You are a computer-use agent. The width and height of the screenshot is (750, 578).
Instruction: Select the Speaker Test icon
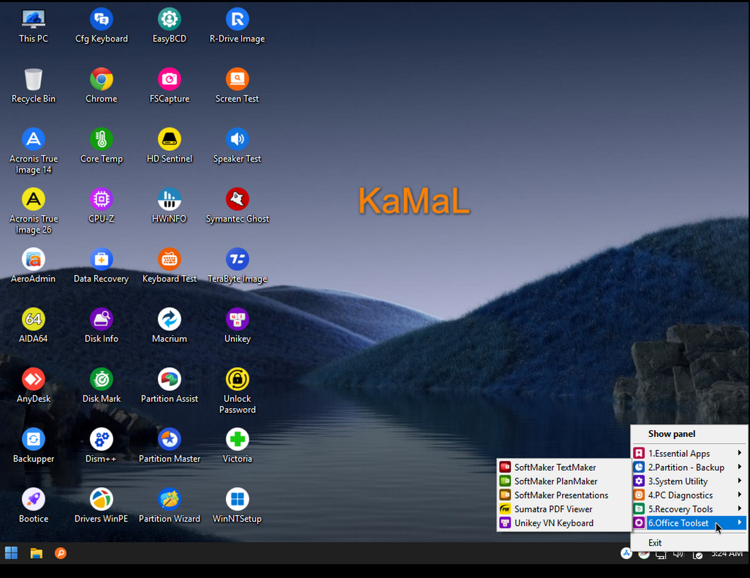tap(237, 147)
